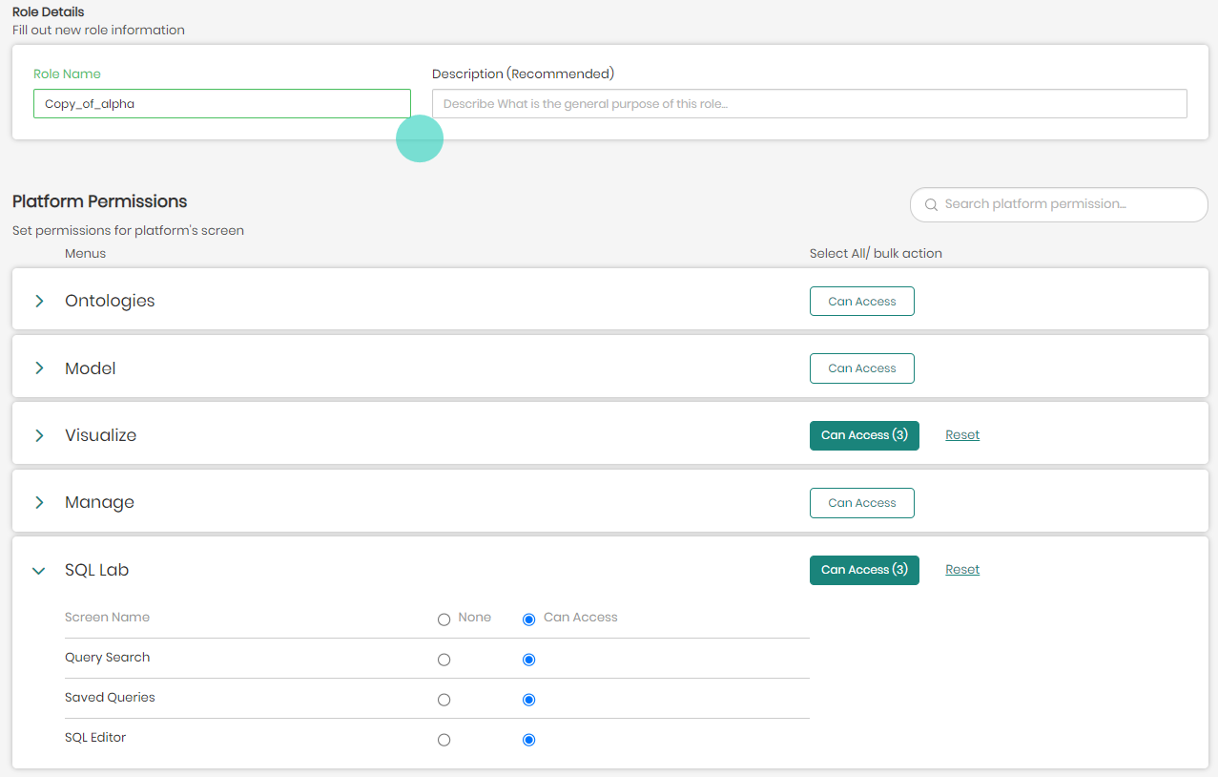
Task: Select None for Saved Queries screen
Action: click(x=444, y=699)
